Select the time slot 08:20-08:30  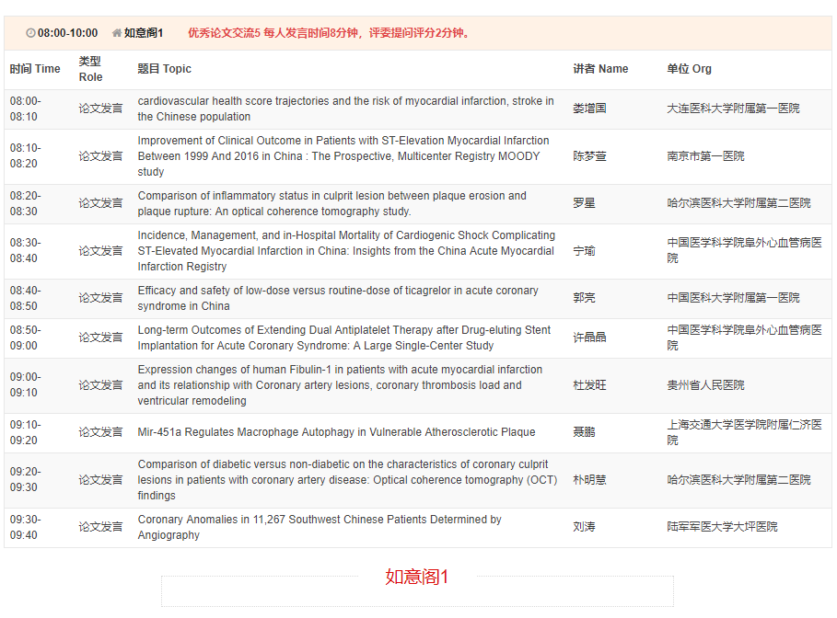tap(25, 203)
